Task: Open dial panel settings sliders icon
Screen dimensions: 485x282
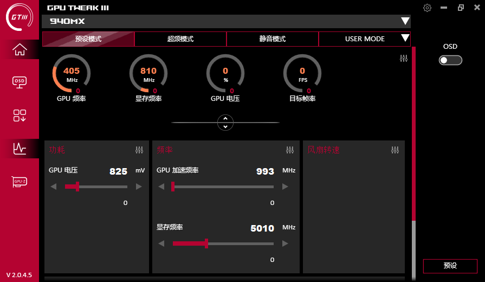Action: [x=404, y=58]
